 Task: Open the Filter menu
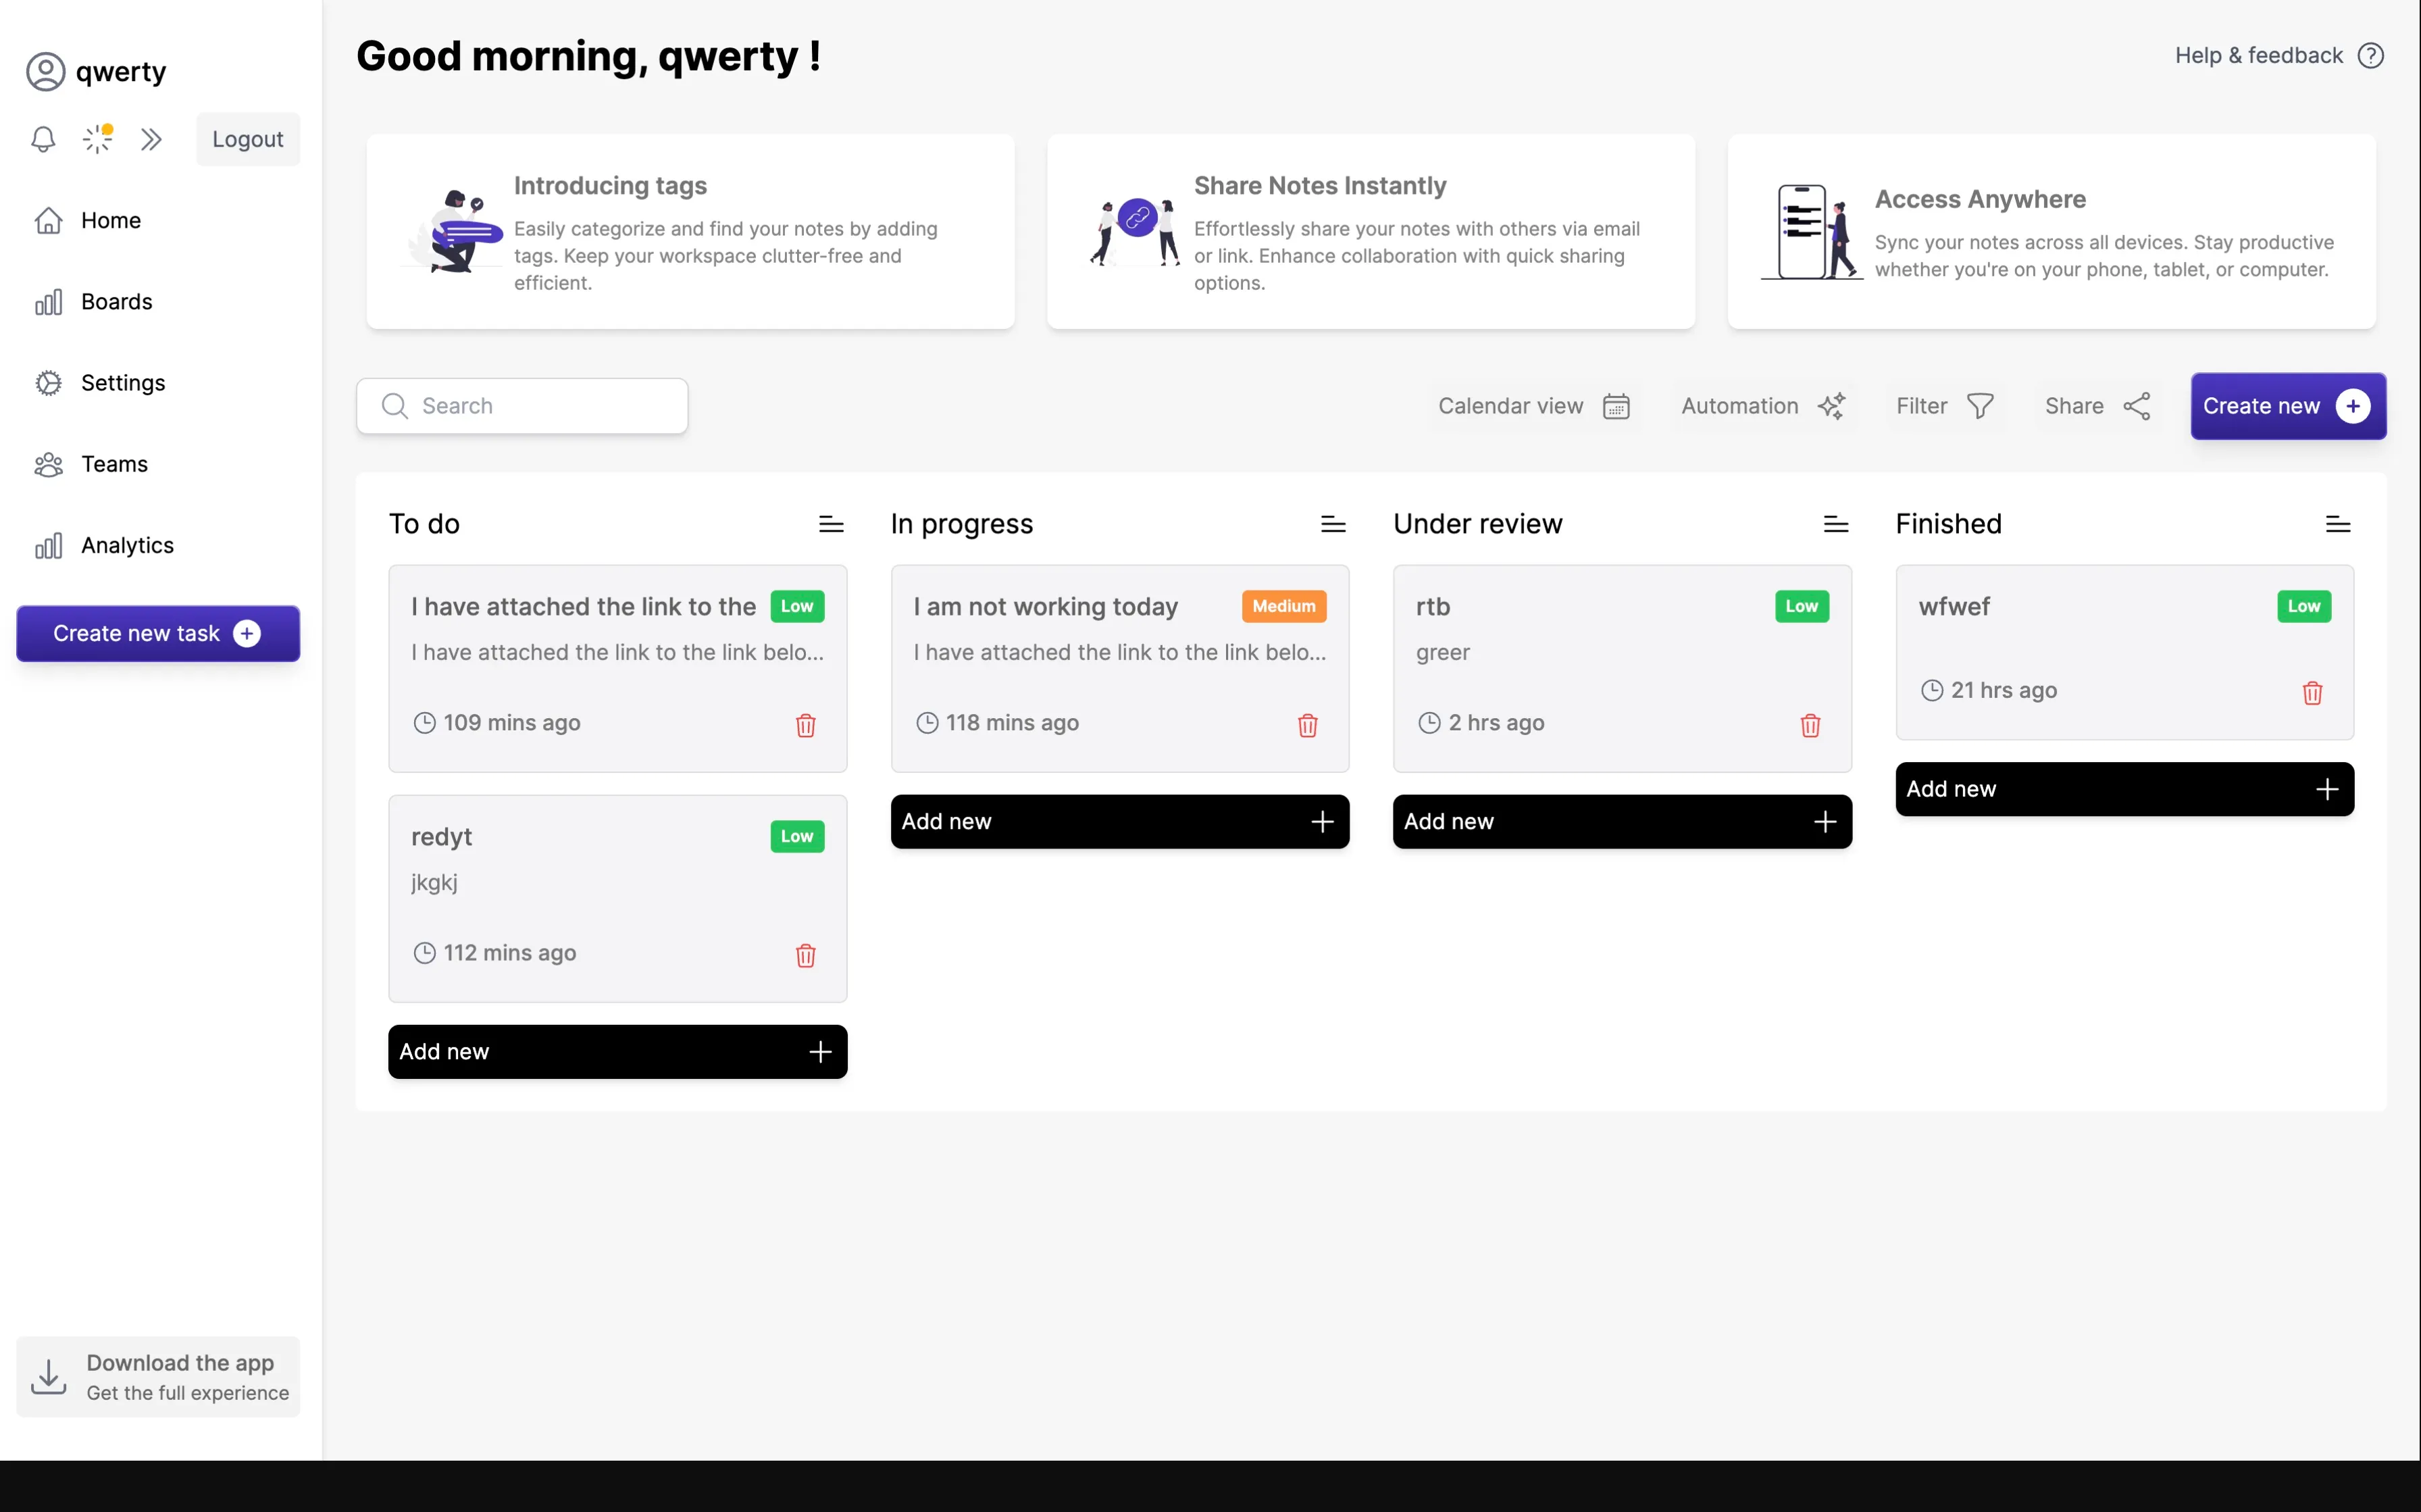click(x=1945, y=406)
